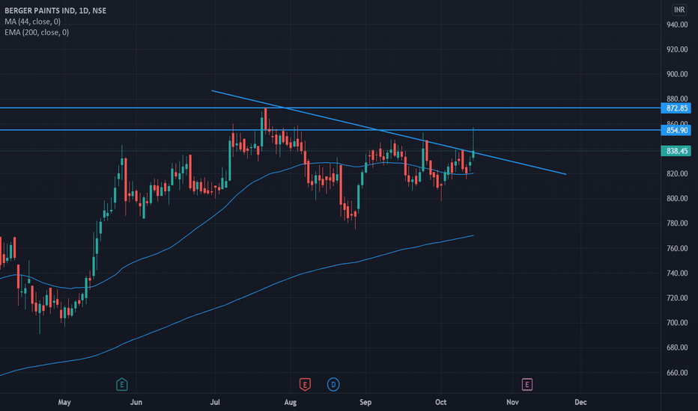Click the 720.00 price axis label
This screenshot has width=698, height=411.
point(676,297)
